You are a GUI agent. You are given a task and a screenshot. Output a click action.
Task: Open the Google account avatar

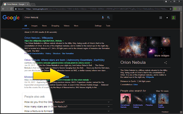click(x=174, y=18)
